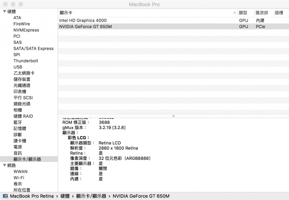The height and width of the screenshot is (200, 289).
Task: Toggle sort arrow on 顯示卡 column
Action: pos(235,13)
